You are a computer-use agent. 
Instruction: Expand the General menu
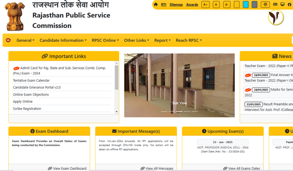click(26, 40)
